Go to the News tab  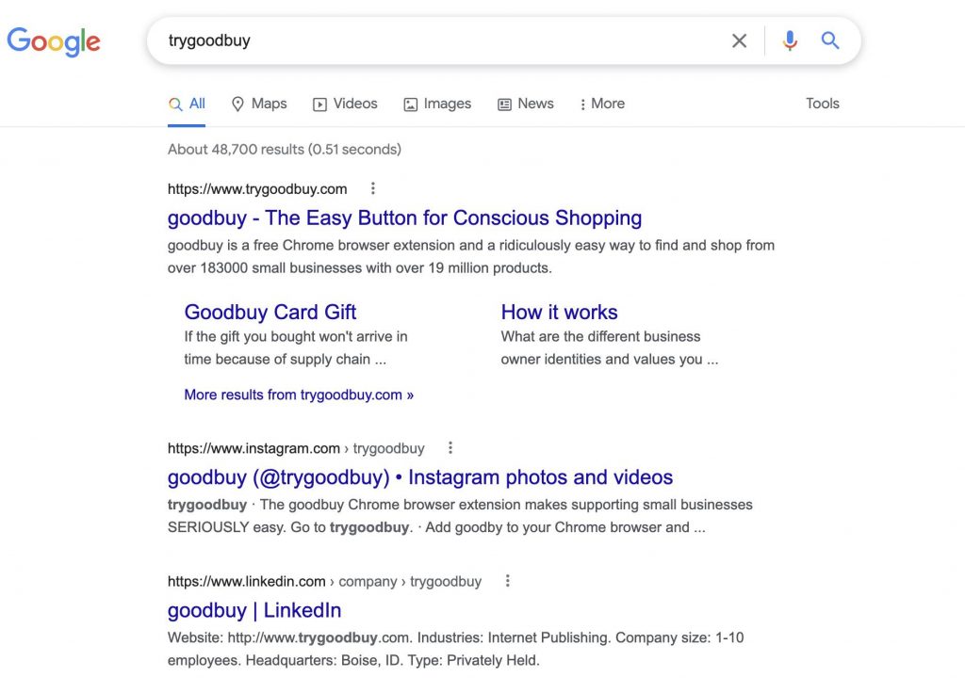click(526, 104)
